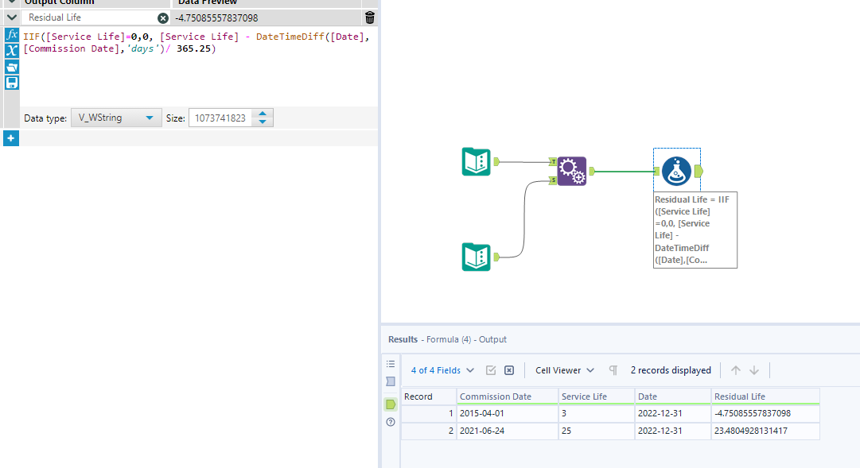Open the top Input Data tool
The height and width of the screenshot is (468, 860).
click(x=475, y=161)
